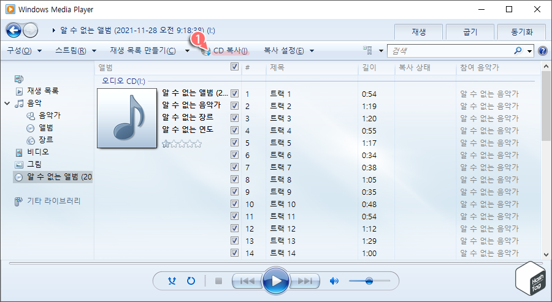Expand the breadcrumb arrow before the album name
Screen dimensions: 552x302
pyautogui.click(x=54, y=31)
